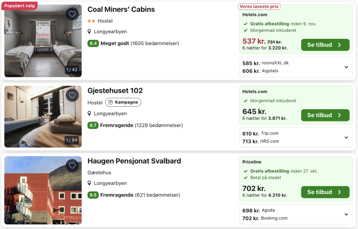This screenshot has height=229, width=358.
Task: Click the 8.7 rating badge
Action: 93,125
